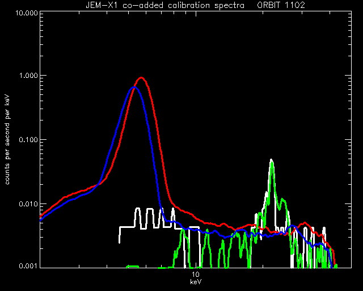Screen dimensions: 363x291
Task: Click the tall white spike's peak
Action: click(x=271, y=160)
